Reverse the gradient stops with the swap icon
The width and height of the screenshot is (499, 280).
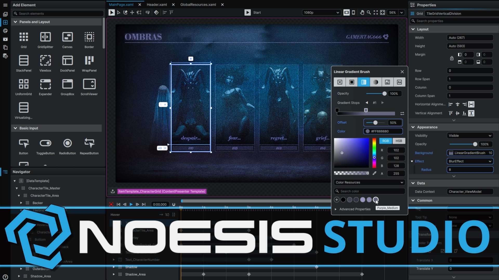point(402,114)
